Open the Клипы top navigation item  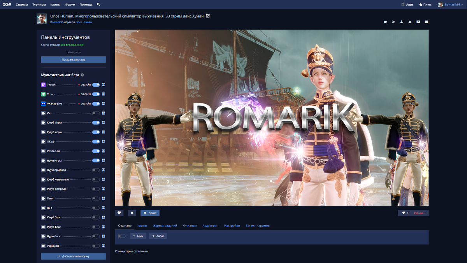click(55, 4)
